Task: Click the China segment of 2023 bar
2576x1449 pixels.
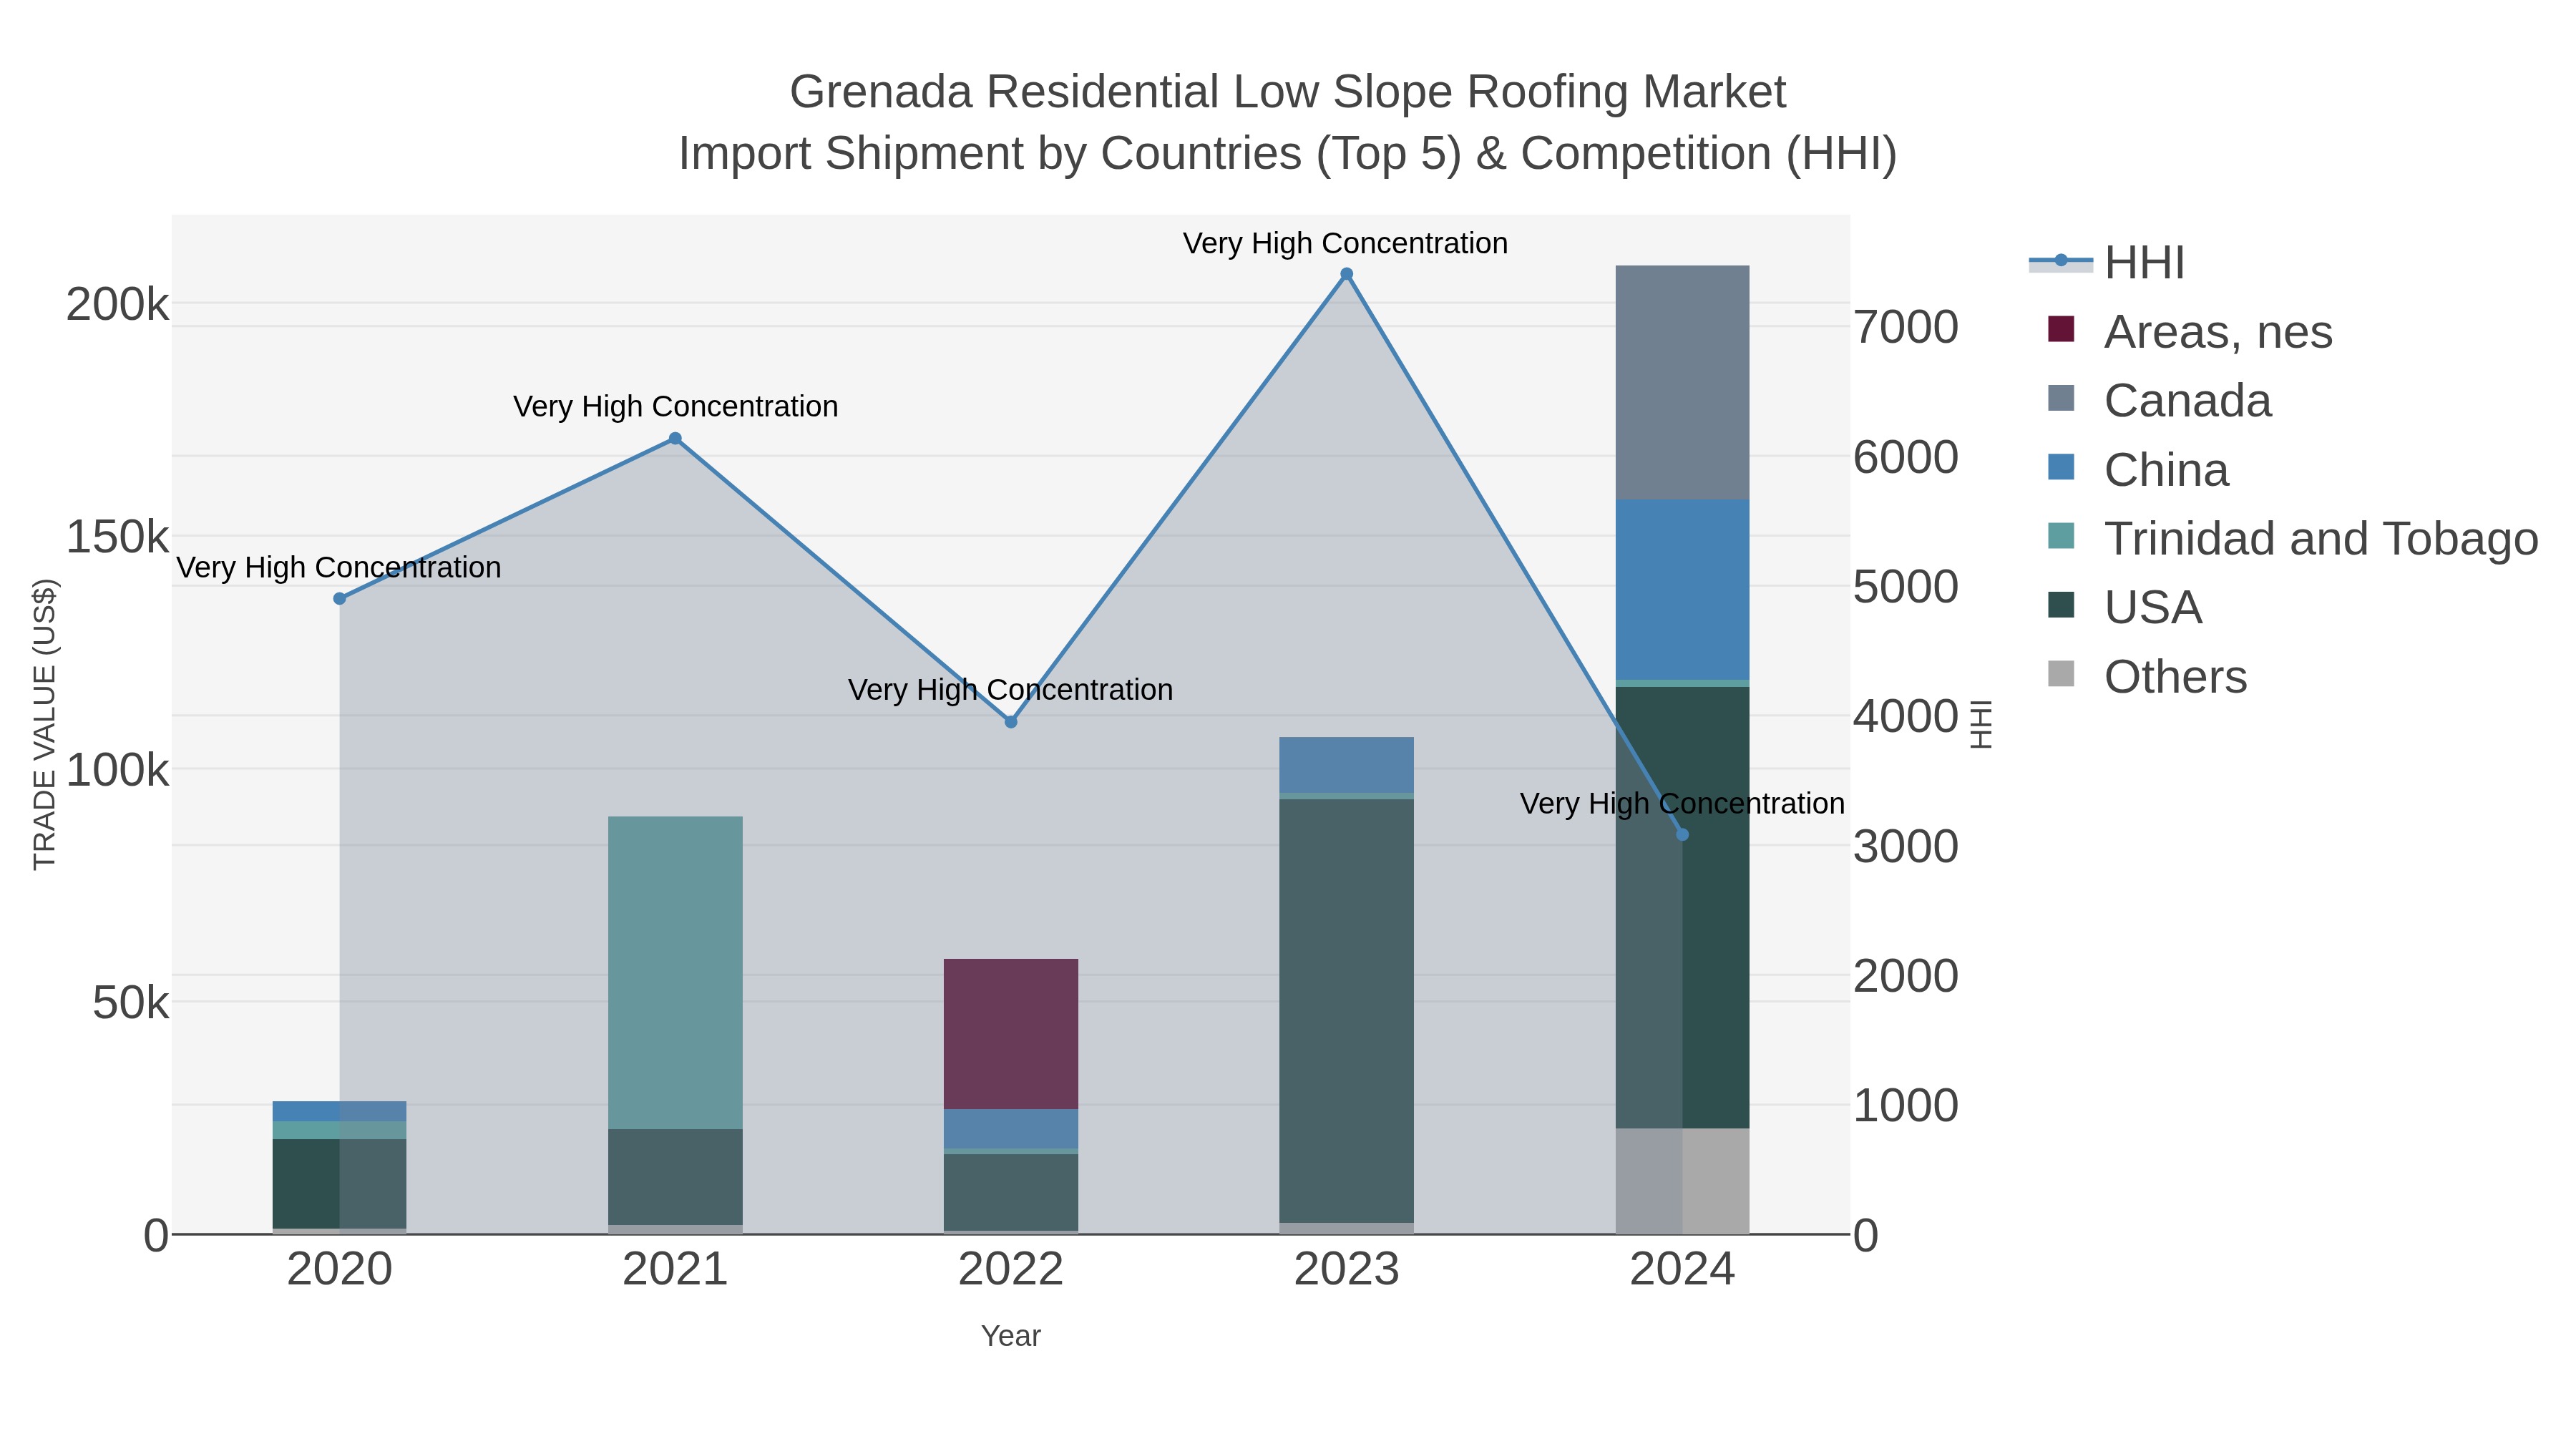Action: pyautogui.click(x=1347, y=765)
